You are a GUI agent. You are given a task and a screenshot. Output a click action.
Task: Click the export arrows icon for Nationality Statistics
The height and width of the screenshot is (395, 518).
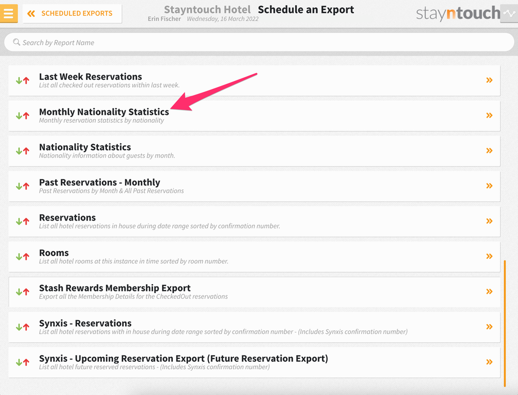(23, 151)
